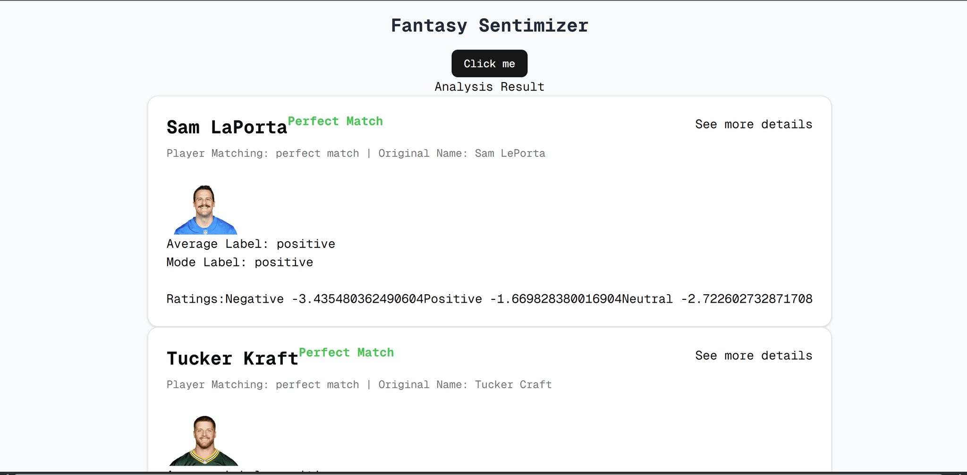Screen dimensions: 967x475
Task: Click "Original Name: Sam LePorta" text
Action: pos(461,153)
